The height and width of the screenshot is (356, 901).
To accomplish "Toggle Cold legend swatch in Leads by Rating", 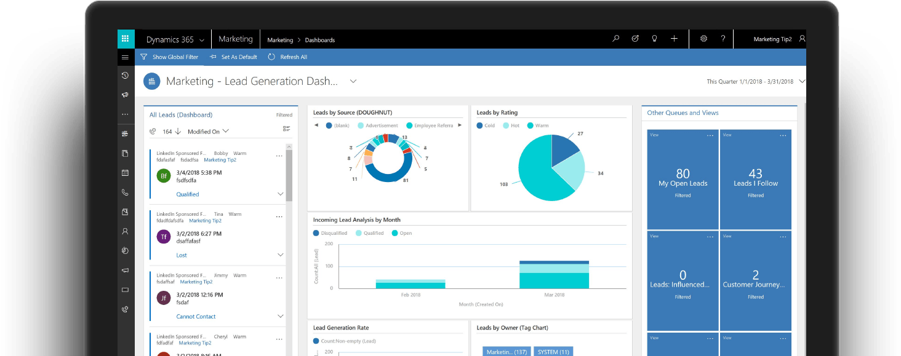I will [x=479, y=125].
